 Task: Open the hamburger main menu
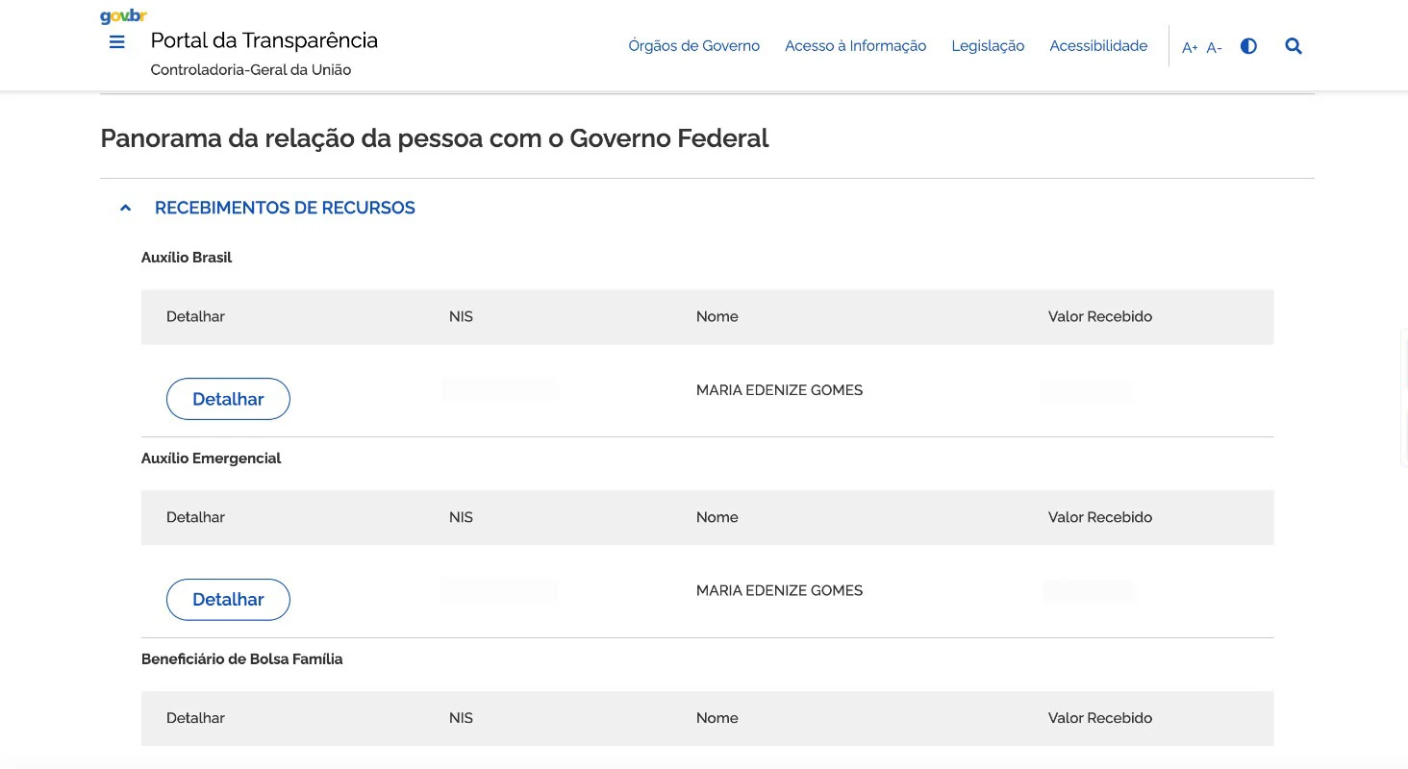pyautogui.click(x=117, y=42)
